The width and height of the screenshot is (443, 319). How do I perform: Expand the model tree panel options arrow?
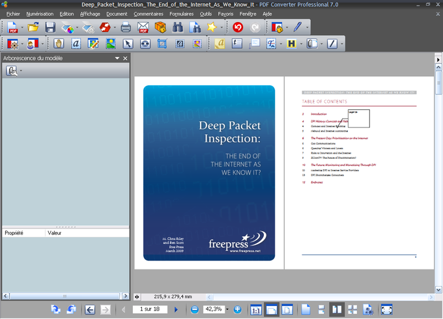coord(117,59)
